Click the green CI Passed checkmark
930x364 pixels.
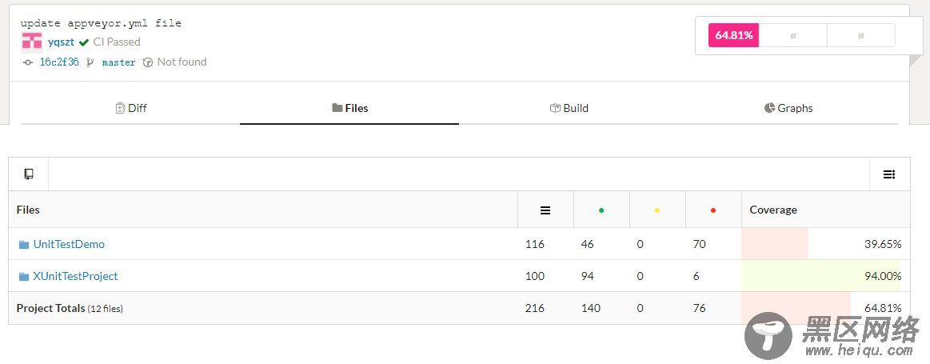pyautogui.click(x=84, y=42)
